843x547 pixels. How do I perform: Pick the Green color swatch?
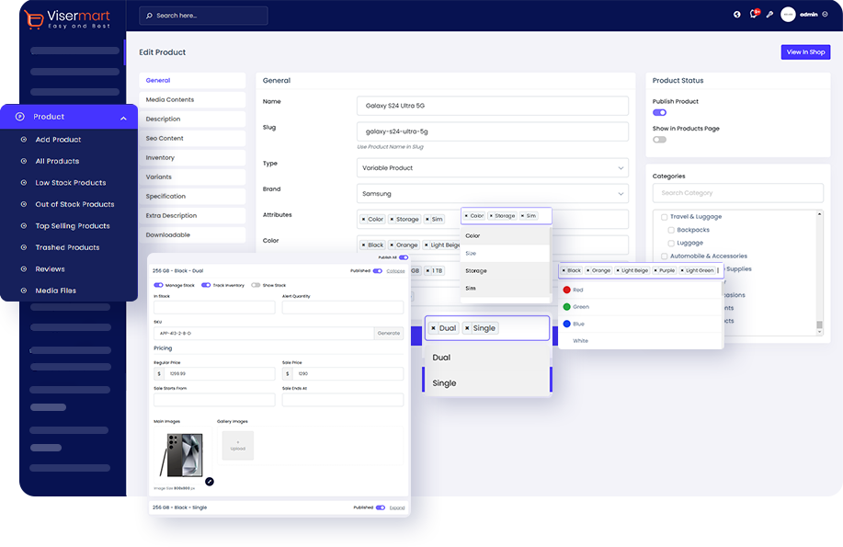click(566, 307)
